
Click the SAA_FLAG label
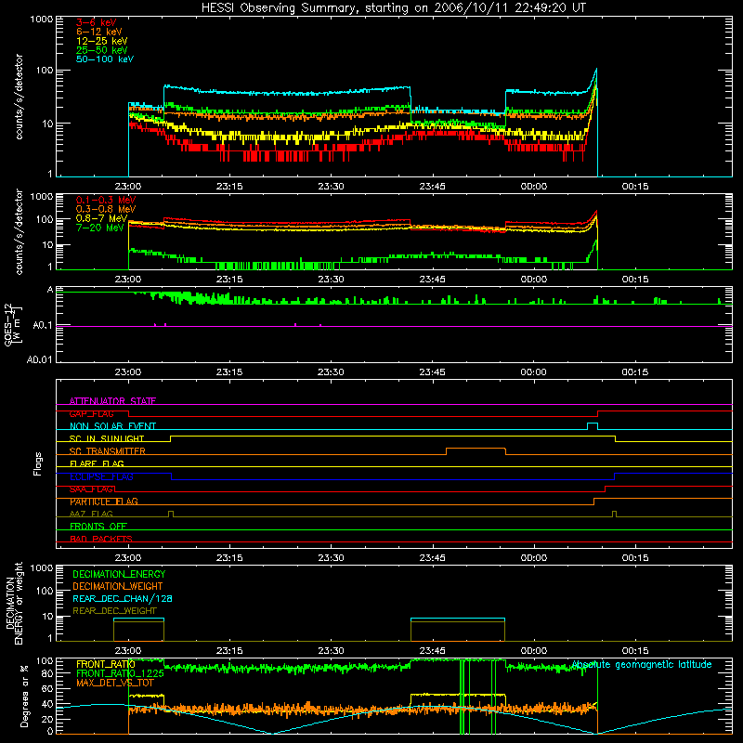point(91,489)
